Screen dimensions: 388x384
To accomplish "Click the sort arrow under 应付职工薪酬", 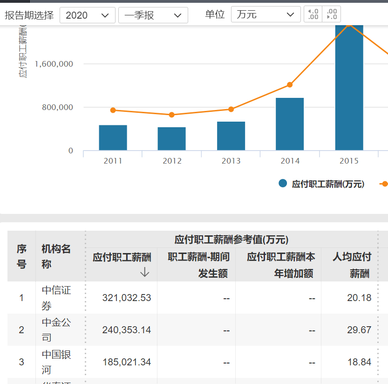I will (x=144, y=272).
